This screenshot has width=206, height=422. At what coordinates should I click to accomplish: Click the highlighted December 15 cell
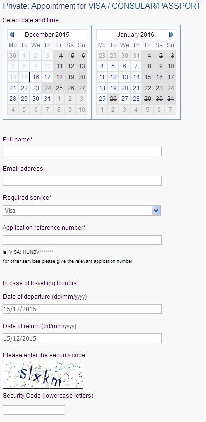point(24,77)
